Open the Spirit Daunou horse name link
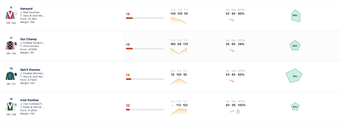Image resolution: width=341 pixels, height=122 pixels. (x=30, y=70)
